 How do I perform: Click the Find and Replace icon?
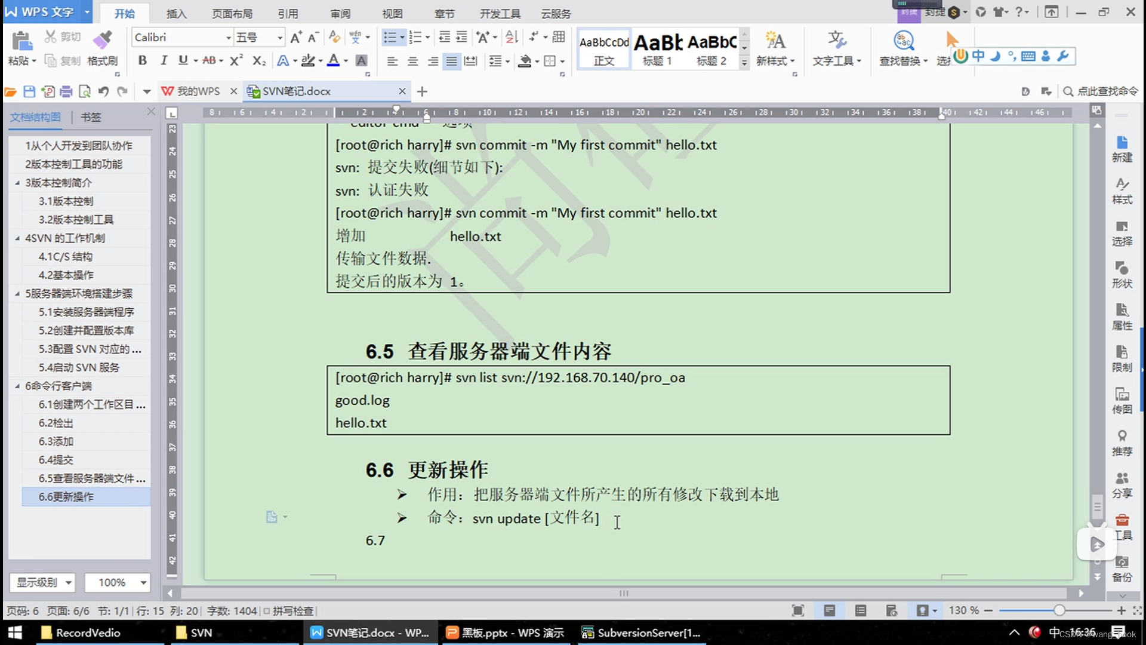click(x=903, y=41)
